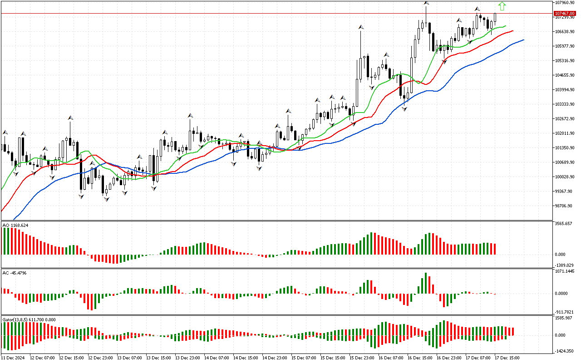Click the AC scale maximum 1071.1445
The width and height of the screenshot is (581, 363).
pos(565,271)
